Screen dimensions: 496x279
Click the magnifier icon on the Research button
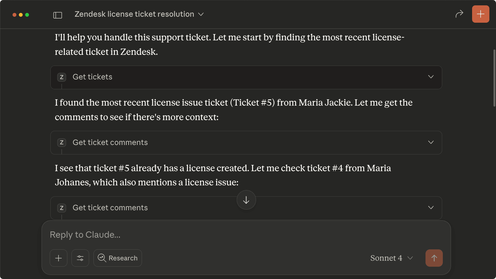pyautogui.click(x=101, y=258)
